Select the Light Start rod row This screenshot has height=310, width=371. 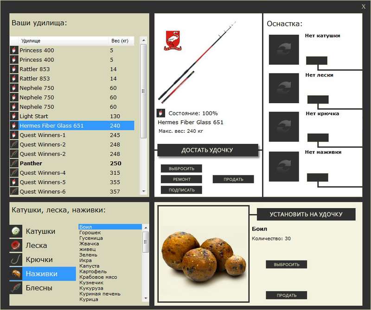[x=72, y=116]
